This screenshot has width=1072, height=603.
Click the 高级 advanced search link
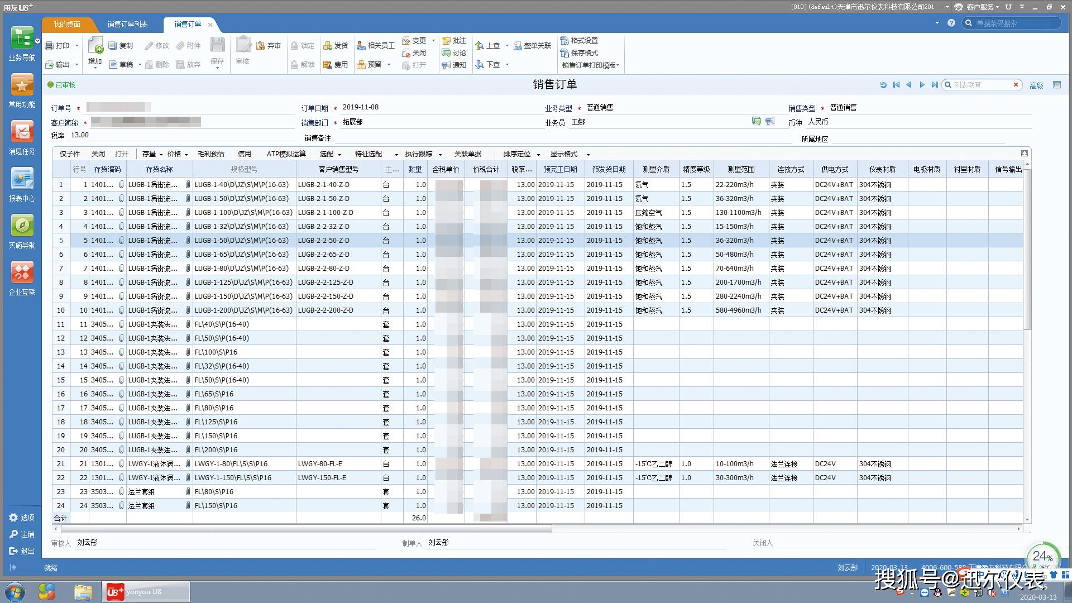click(1036, 85)
